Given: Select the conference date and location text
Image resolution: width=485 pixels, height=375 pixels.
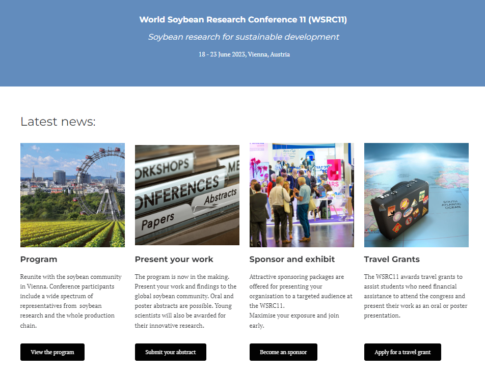Looking at the screenshot, I should coord(244,54).
